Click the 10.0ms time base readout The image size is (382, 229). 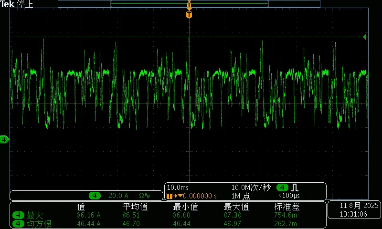pos(178,187)
